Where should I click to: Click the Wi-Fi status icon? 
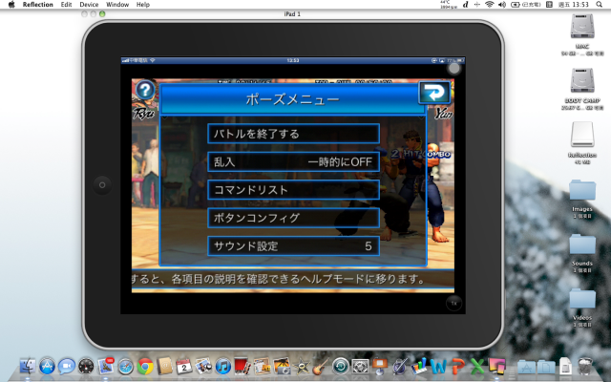click(490, 5)
